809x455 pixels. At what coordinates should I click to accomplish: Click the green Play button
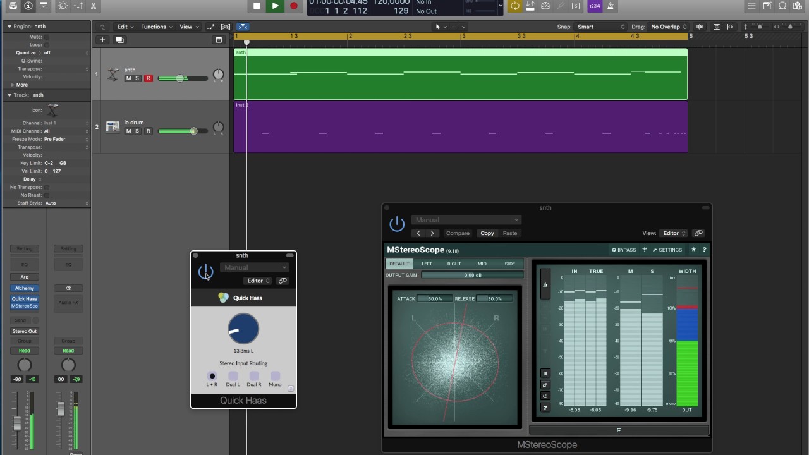tap(275, 6)
